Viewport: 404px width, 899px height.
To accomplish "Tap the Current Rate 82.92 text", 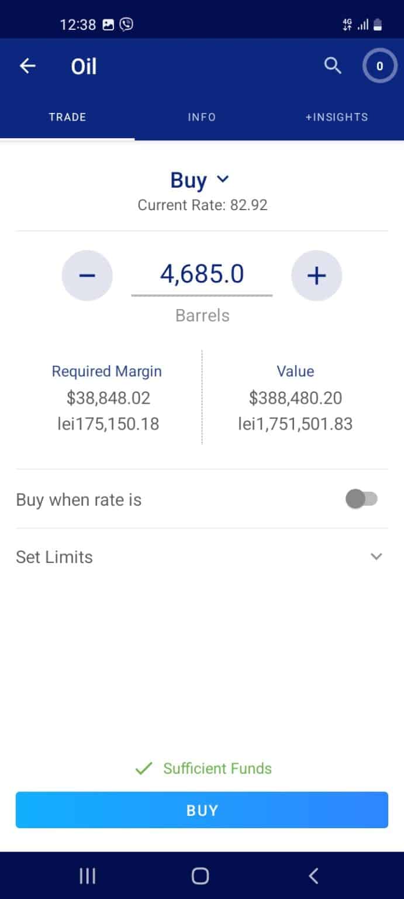I will point(202,205).
